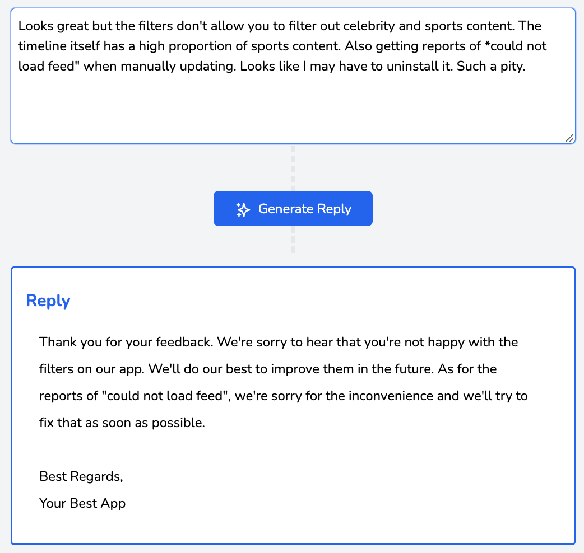This screenshot has width=584, height=553.
Task: Click the dotted connector line between panels
Action: 293,168
